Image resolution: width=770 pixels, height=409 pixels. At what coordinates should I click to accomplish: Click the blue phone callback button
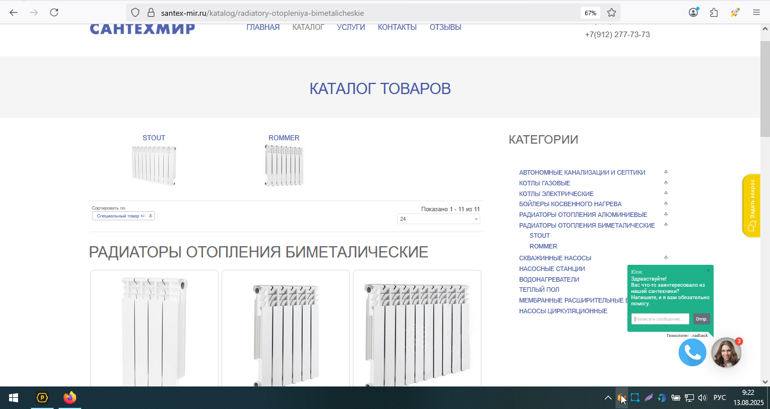(692, 352)
